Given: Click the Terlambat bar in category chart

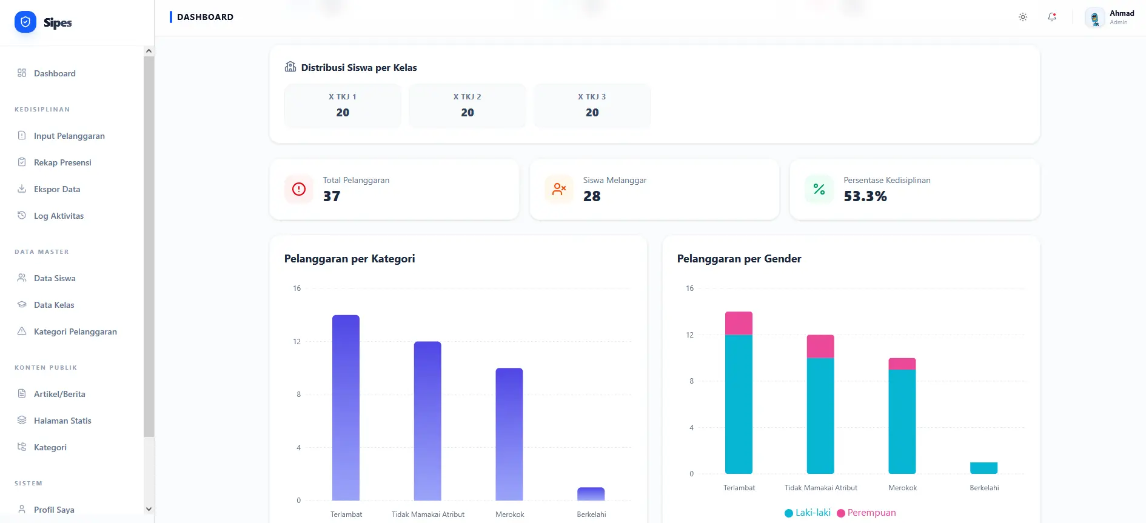Looking at the screenshot, I should 346,407.
